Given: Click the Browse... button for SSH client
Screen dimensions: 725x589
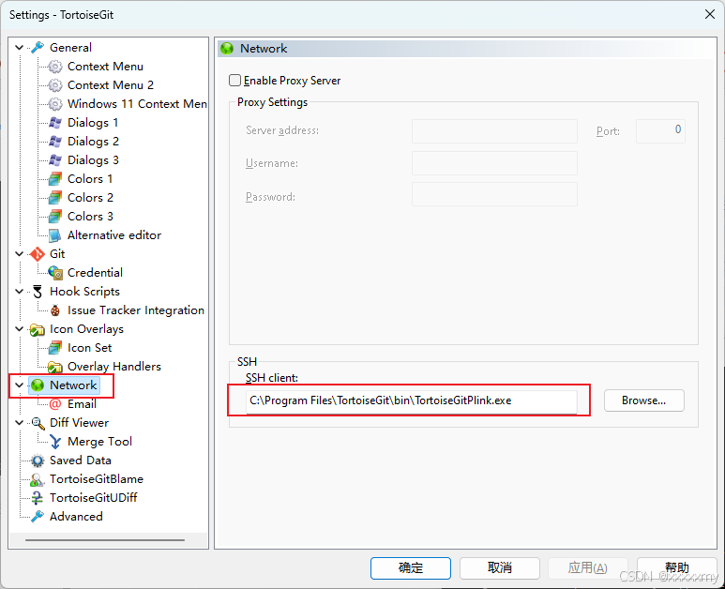Looking at the screenshot, I should tap(643, 400).
